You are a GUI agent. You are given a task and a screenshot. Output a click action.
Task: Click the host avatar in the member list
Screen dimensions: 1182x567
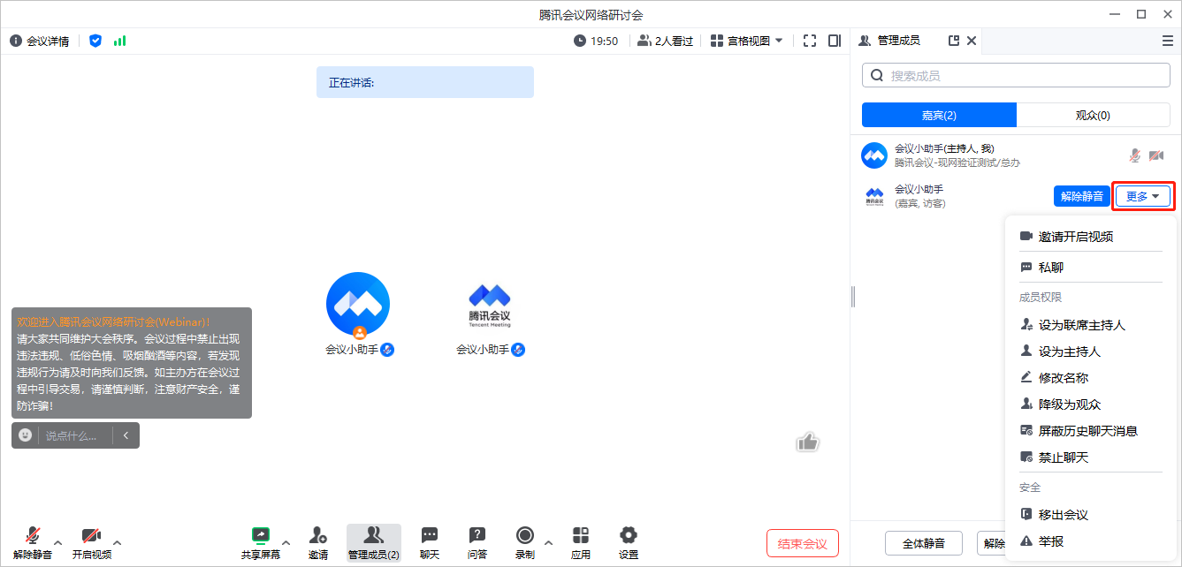click(x=874, y=155)
